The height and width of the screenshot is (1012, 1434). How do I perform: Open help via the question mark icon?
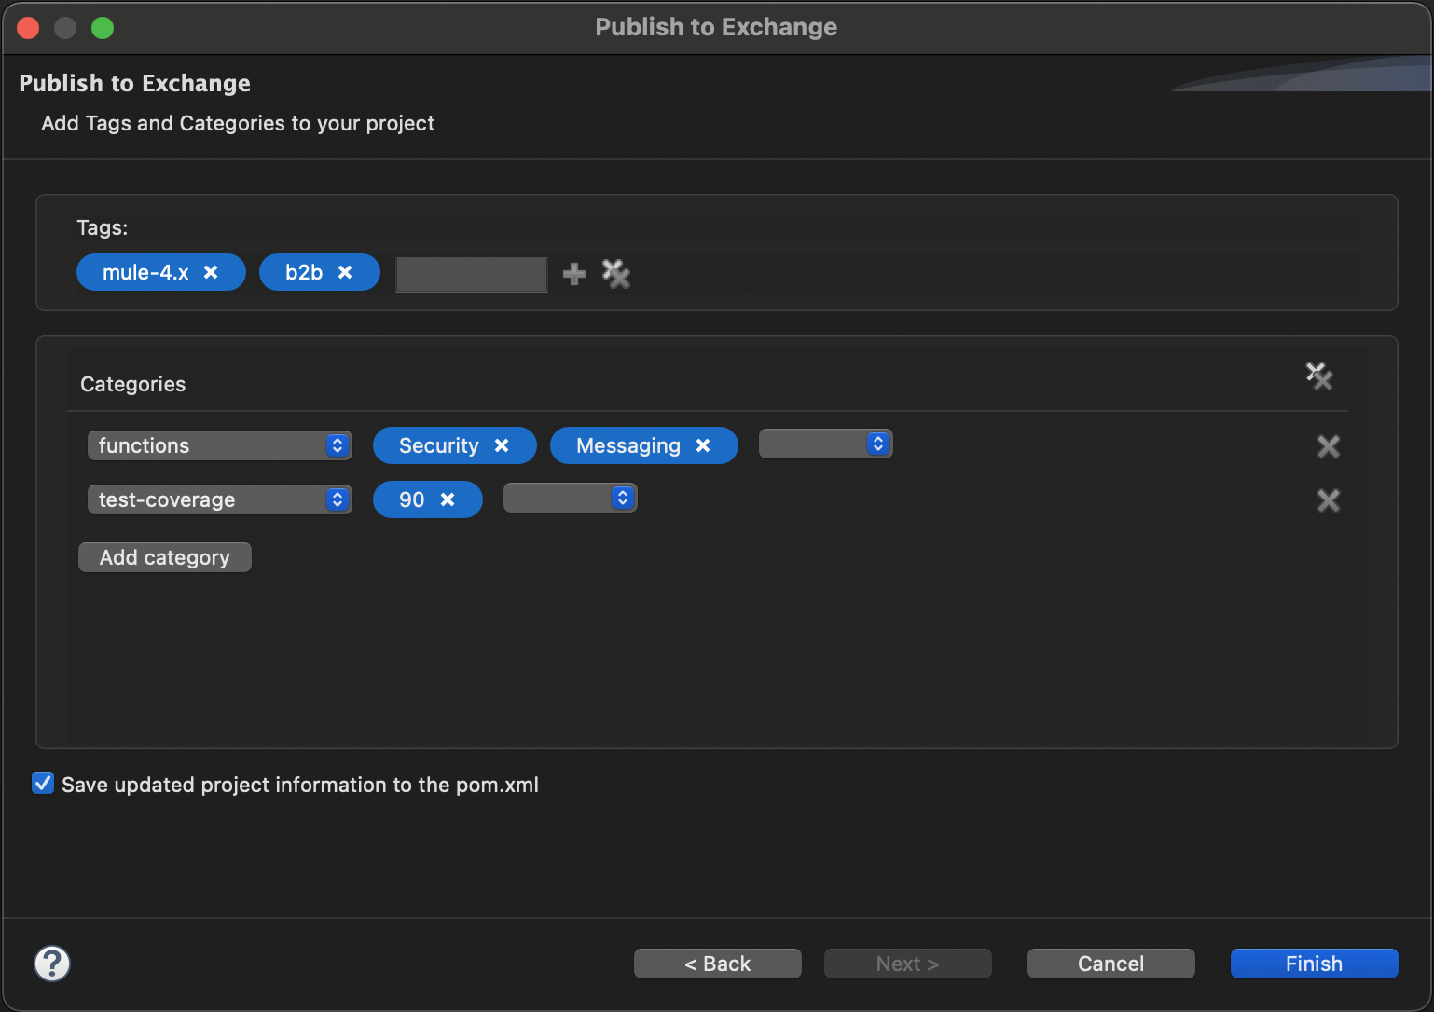click(x=52, y=963)
